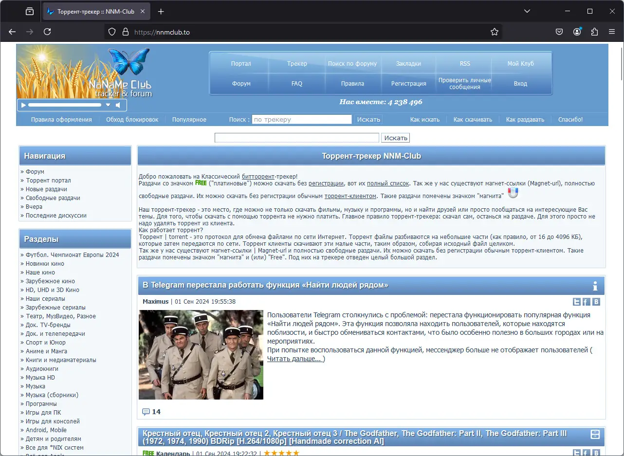The image size is (624, 456).
Task: Click the Спасибо! link
Action: coord(570,120)
